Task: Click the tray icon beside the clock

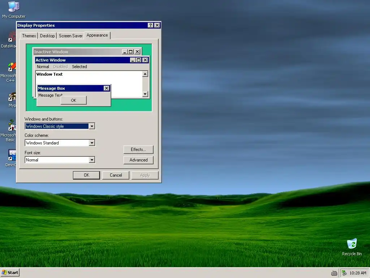Action: 344,273
